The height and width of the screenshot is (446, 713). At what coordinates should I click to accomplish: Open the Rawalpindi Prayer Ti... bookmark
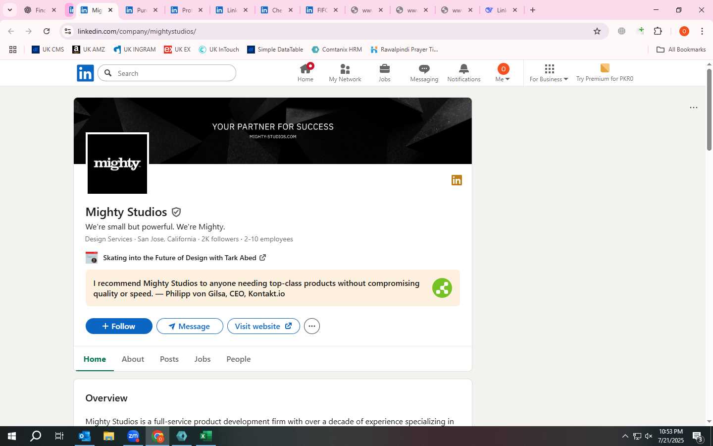click(x=404, y=50)
